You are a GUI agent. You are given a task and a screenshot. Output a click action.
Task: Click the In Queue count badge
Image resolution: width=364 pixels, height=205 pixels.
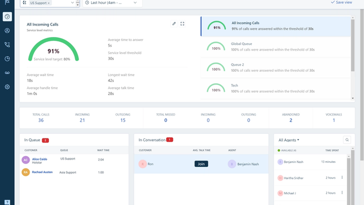coord(45,140)
